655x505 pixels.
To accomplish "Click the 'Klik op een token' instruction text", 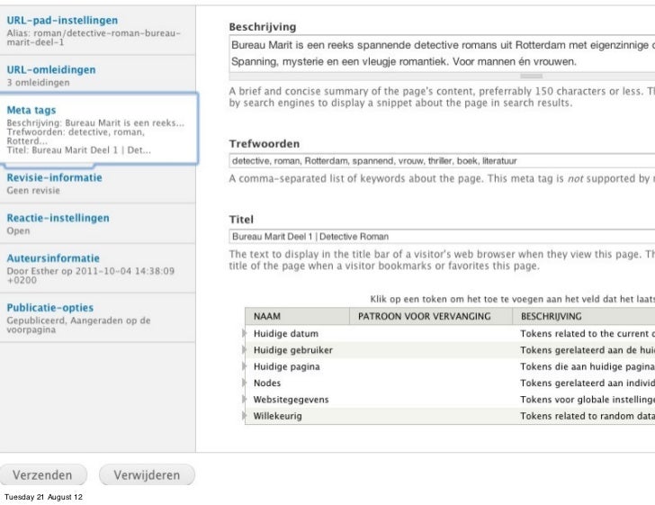I will [512, 299].
